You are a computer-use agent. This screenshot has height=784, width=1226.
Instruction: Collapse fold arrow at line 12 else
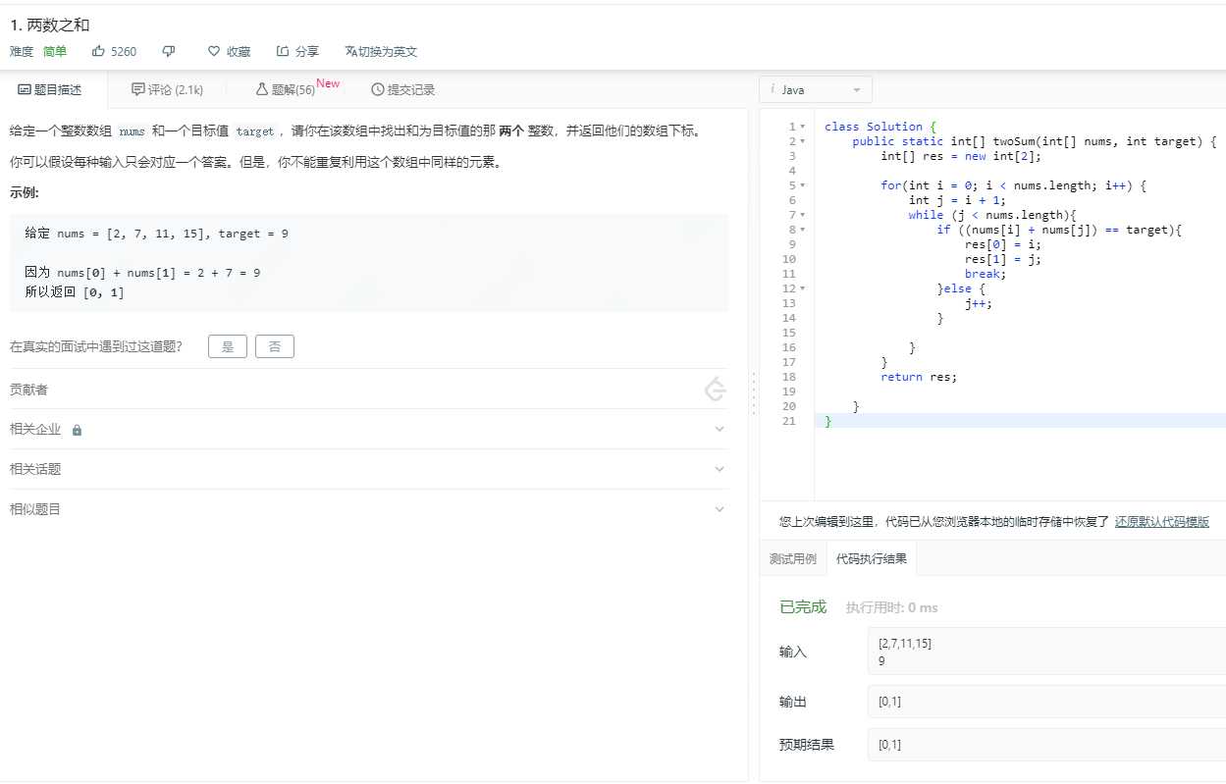click(803, 288)
